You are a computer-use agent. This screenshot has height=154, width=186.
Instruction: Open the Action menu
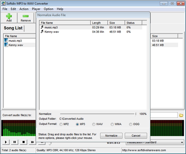[x=24, y=9]
